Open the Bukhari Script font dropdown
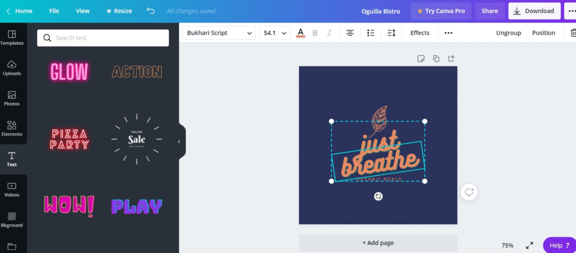 click(219, 33)
